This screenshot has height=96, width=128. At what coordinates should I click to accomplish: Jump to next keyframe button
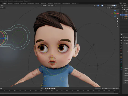[x=53, y=89]
